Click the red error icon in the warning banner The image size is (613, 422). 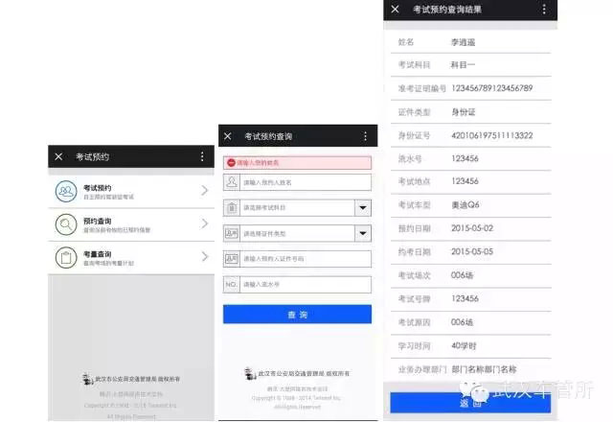pyautogui.click(x=231, y=162)
